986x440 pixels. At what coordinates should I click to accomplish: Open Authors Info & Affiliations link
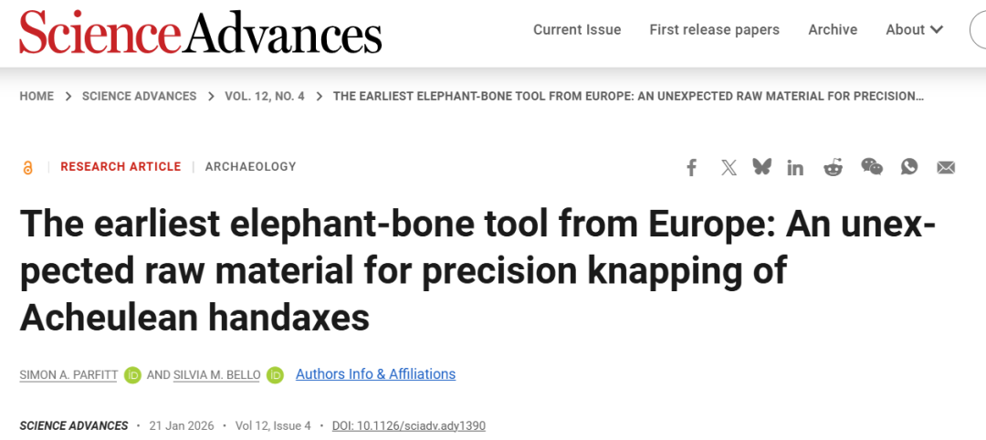tap(375, 373)
